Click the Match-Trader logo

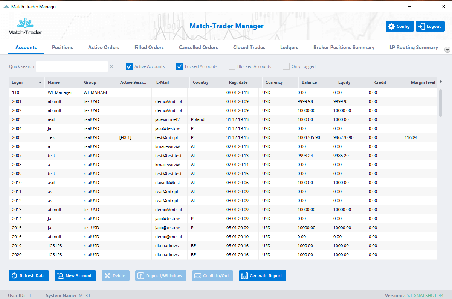pos(24,26)
